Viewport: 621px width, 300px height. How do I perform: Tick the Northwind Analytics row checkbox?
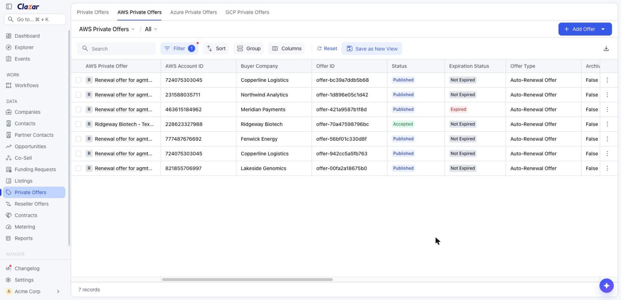[x=78, y=95]
